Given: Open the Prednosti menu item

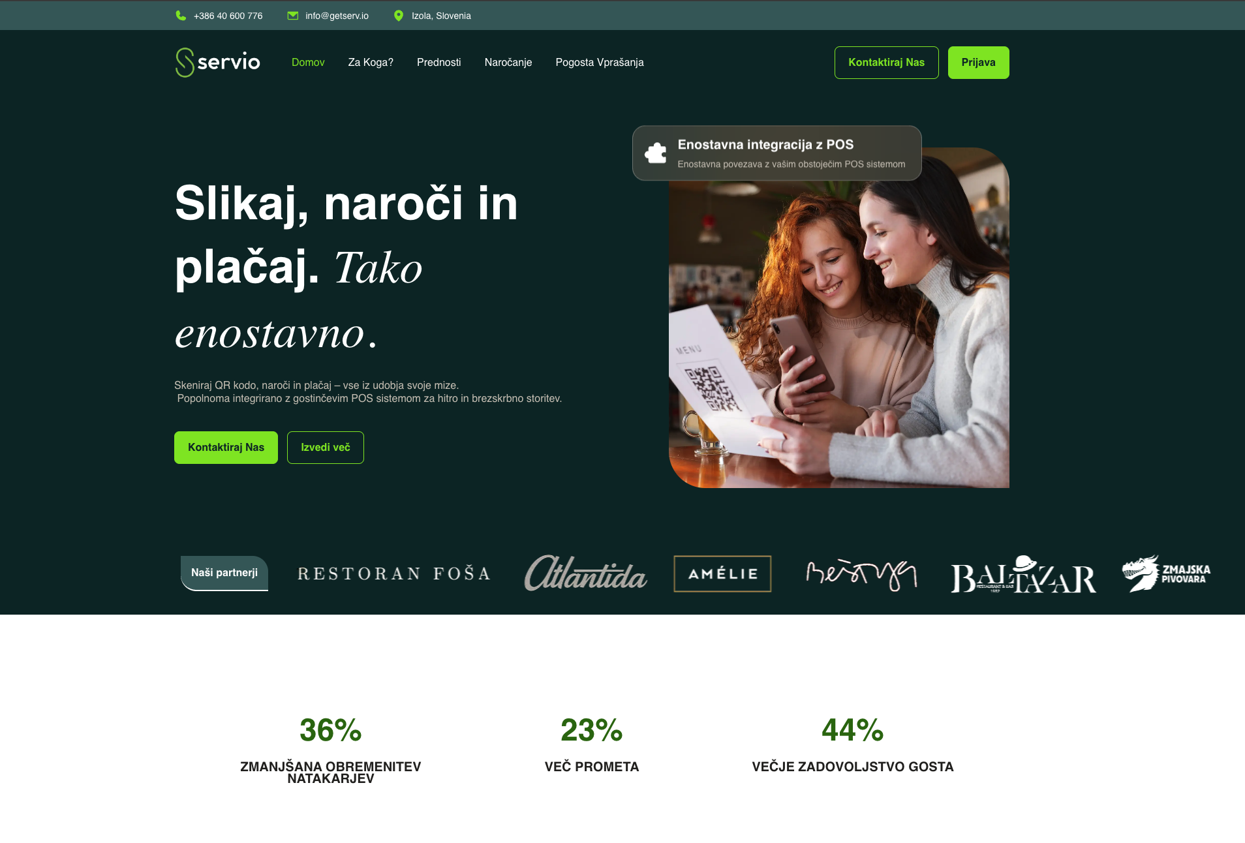Looking at the screenshot, I should point(438,63).
